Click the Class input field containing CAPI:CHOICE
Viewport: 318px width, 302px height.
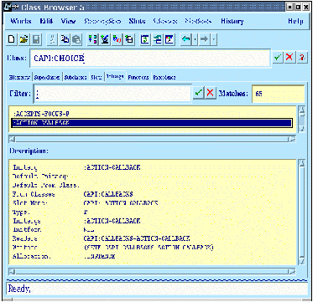click(x=150, y=58)
